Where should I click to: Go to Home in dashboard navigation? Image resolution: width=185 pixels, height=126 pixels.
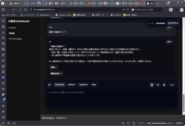pyautogui.click(x=12, y=27)
